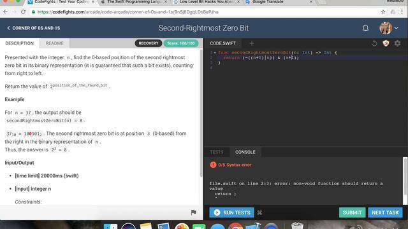The image size is (408, 229).
Task: Open Finder from the Dock
Action: (110, 226)
